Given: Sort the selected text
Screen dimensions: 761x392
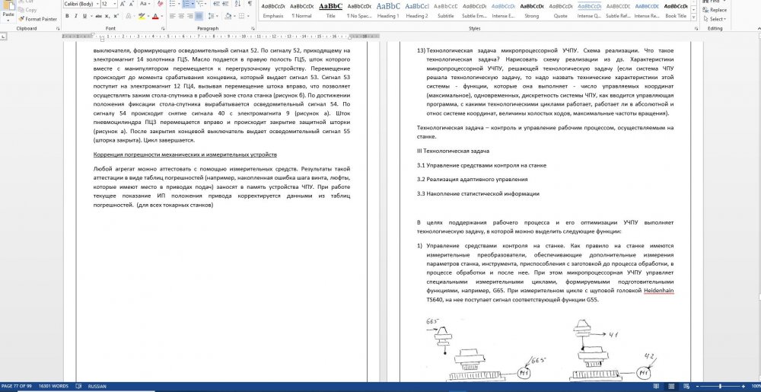Looking at the screenshot, I should click(237, 4).
